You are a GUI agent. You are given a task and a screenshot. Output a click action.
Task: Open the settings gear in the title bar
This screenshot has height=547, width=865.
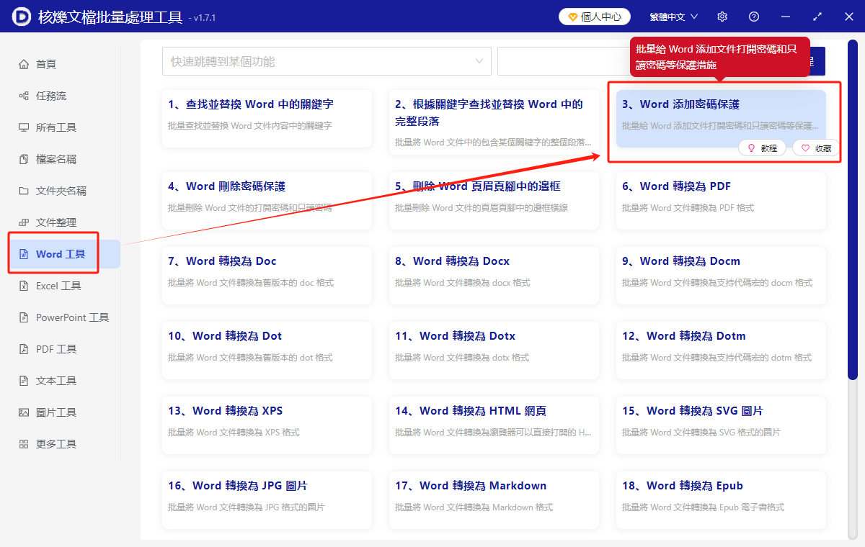tap(722, 16)
